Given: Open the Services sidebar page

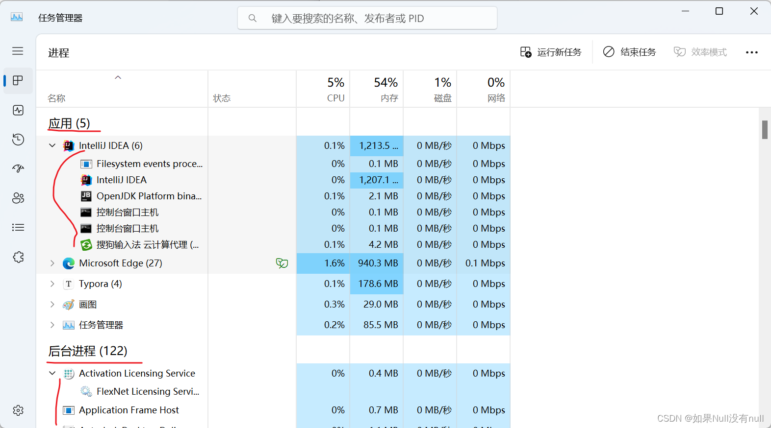Looking at the screenshot, I should pos(18,257).
